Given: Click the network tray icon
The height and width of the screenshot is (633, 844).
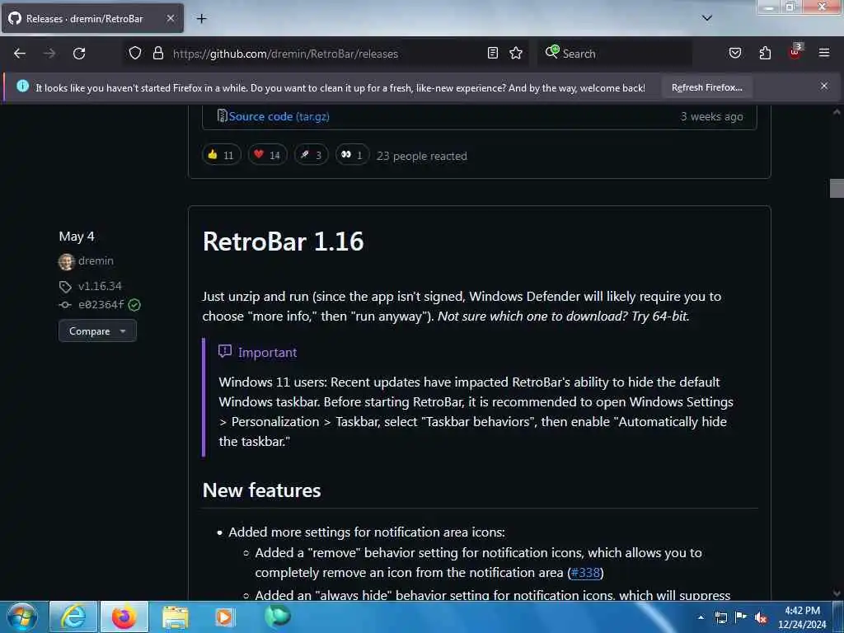Looking at the screenshot, I should pos(720,617).
